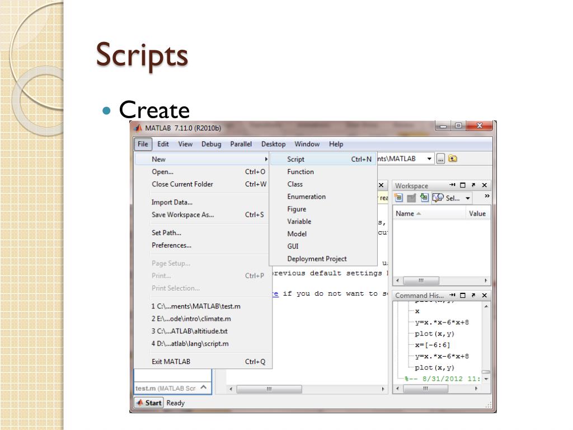
Task: Click the new variable icon in Workspace
Action: pos(398,198)
